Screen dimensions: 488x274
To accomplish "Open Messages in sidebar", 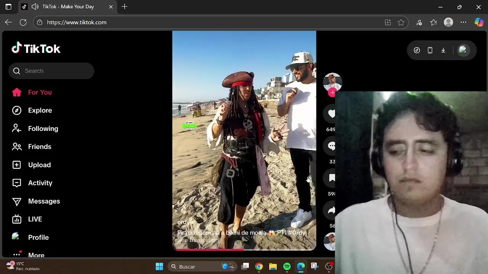I will point(36,201).
